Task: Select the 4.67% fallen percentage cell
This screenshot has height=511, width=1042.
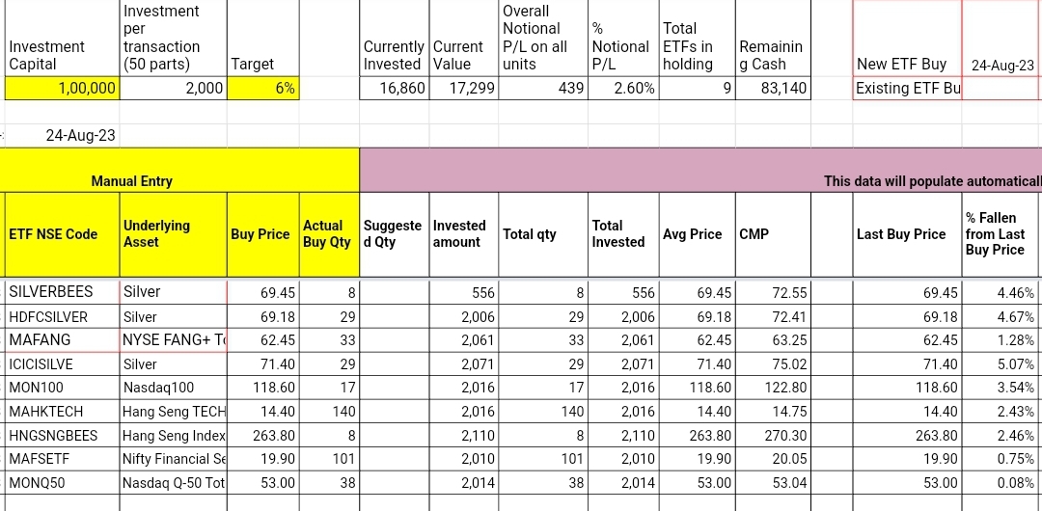Action: (x=1001, y=317)
